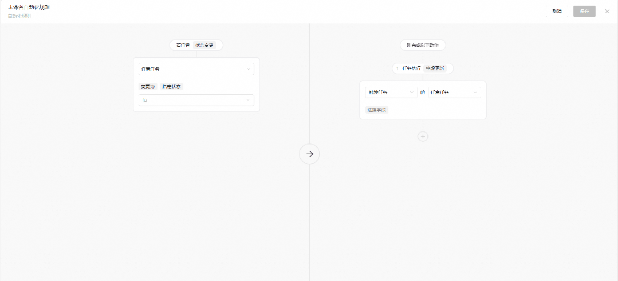Click the 状态变更 trigger type tag

pos(204,45)
